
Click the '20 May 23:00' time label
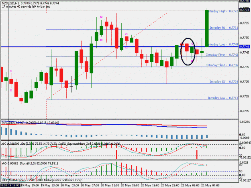pyautogui.click(x=170, y=186)
